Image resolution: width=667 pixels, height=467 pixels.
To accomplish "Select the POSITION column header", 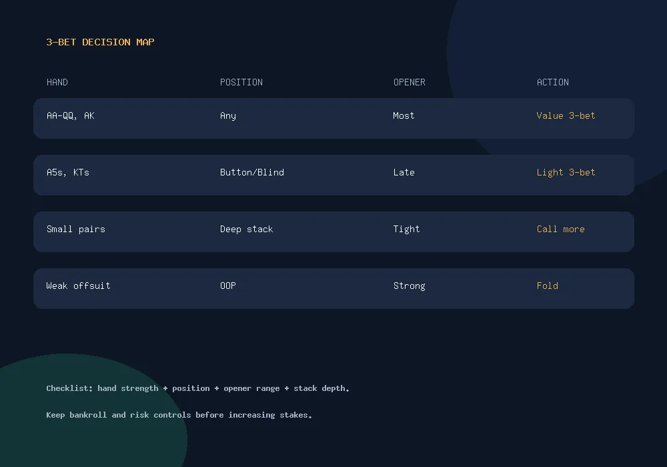I will click(x=241, y=82).
